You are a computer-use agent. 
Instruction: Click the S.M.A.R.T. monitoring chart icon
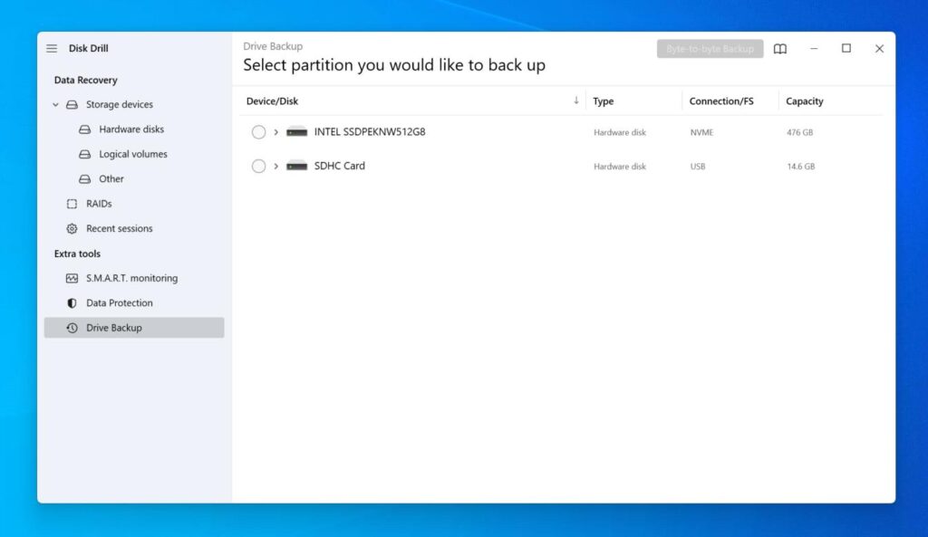72,279
